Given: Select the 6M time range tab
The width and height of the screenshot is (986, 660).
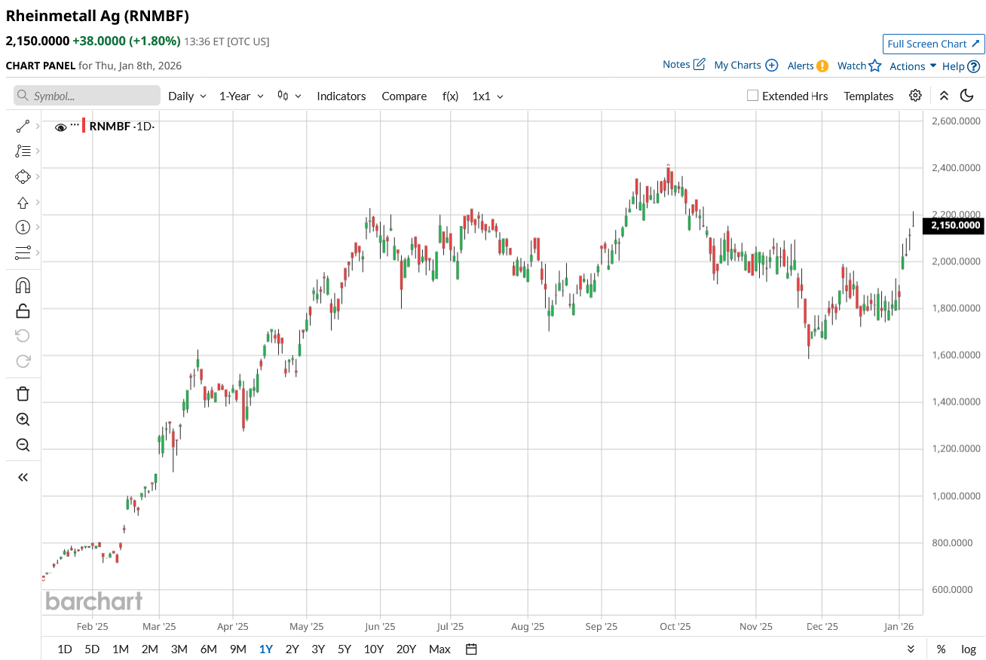Looking at the screenshot, I should [x=208, y=649].
